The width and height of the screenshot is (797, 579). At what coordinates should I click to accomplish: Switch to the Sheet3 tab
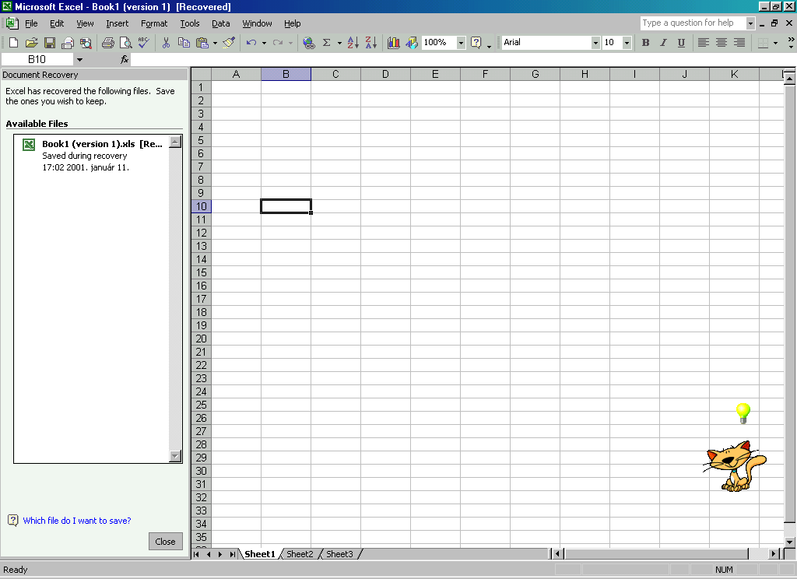click(x=339, y=554)
